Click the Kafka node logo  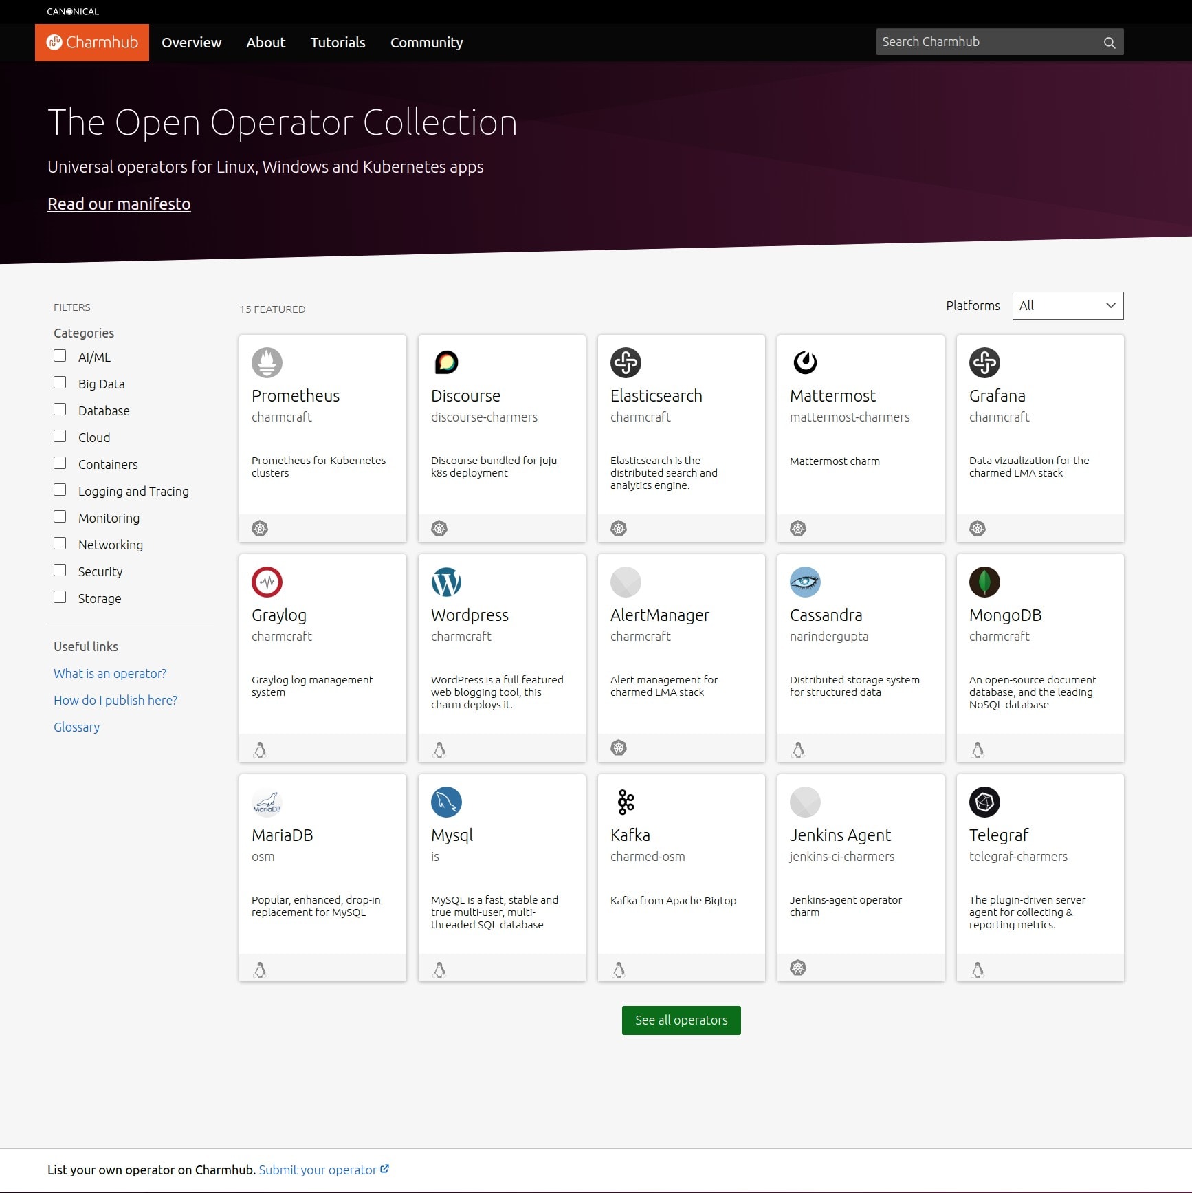626,802
